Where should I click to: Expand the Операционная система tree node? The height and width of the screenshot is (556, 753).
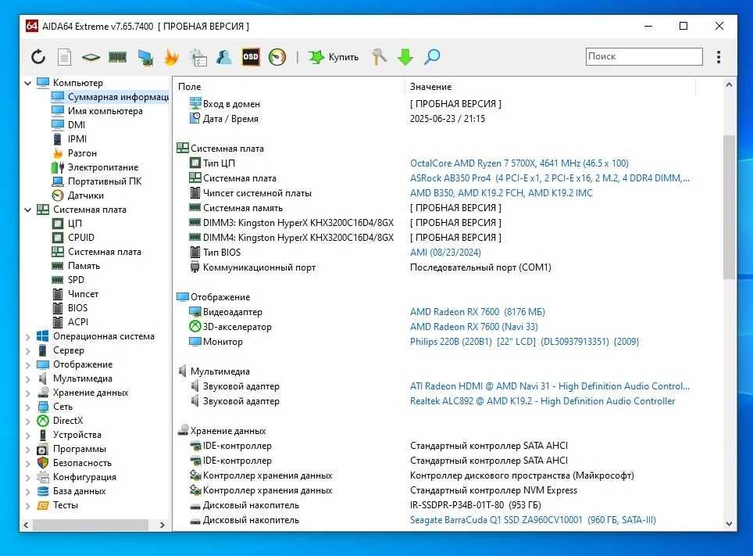point(28,337)
